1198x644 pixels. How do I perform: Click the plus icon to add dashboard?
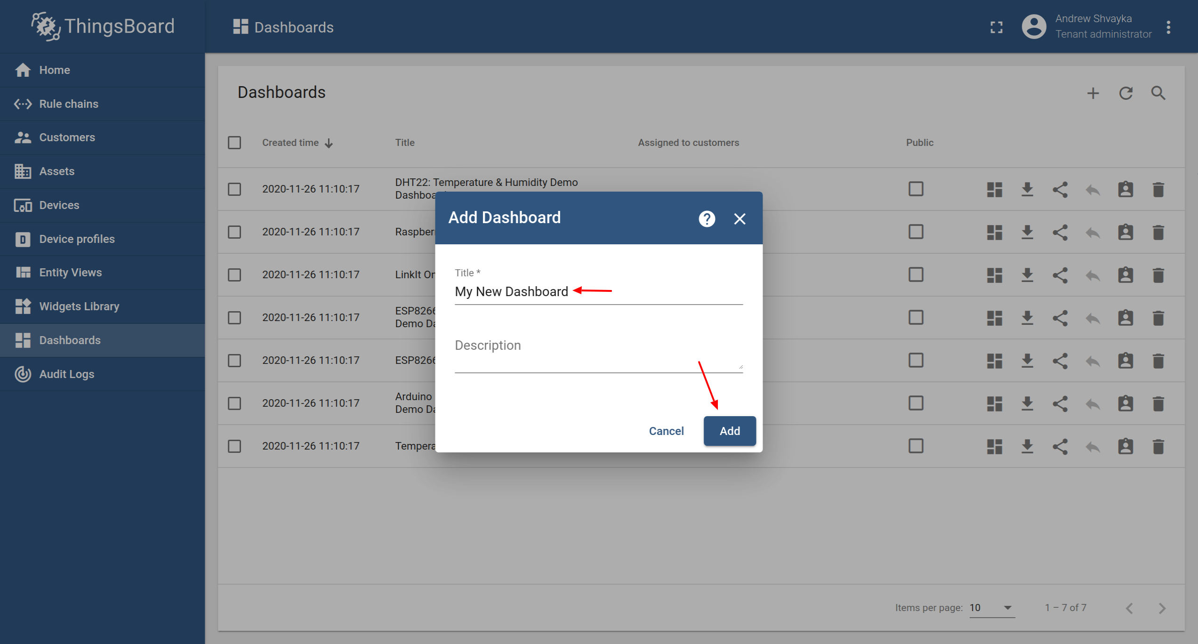(1093, 93)
